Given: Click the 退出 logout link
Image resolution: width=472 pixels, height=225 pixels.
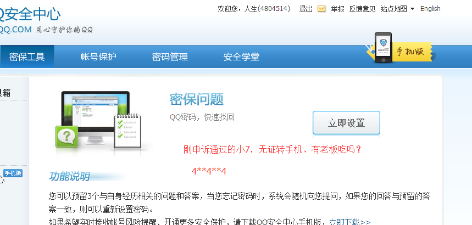Looking at the screenshot, I should (306, 9).
